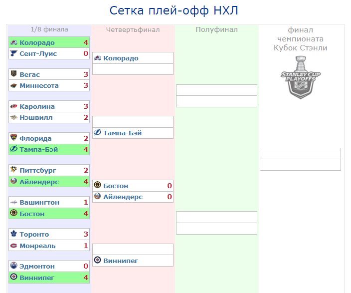Open Айлендерс link in the quarterfinal matchup
The height and width of the screenshot is (293, 351).
point(123,197)
